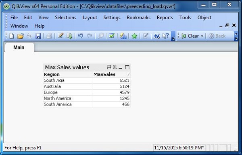
Task: Sort by the Region column header
Action: pos(68,74)
